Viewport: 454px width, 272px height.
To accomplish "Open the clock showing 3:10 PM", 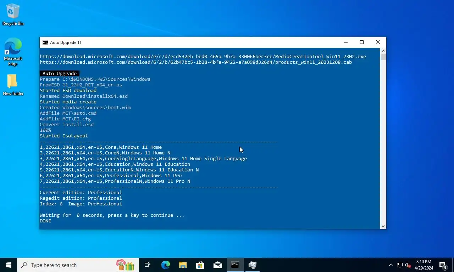I will click(x=423, y=265).
